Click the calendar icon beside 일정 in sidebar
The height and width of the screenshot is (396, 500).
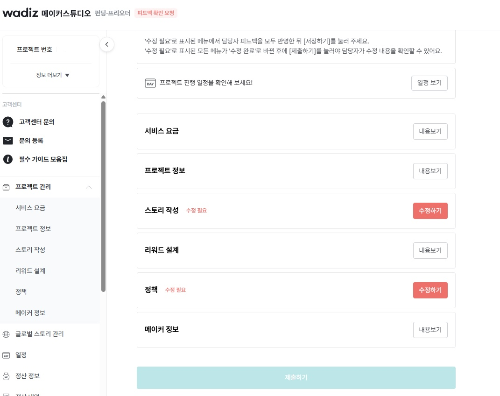(7, 355)
